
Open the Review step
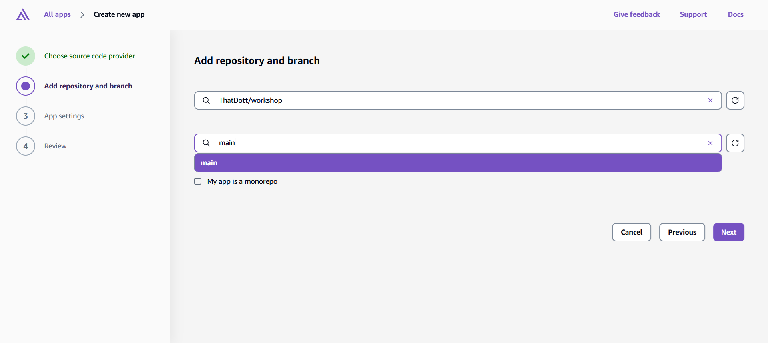tap(55, 146)
